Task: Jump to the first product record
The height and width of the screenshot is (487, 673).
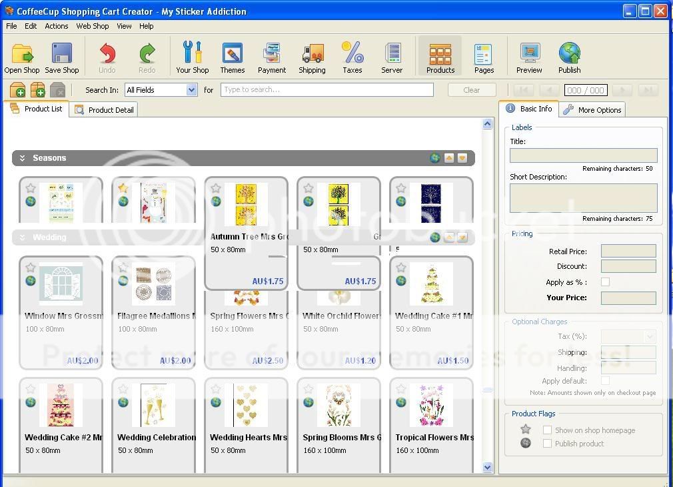Action: click(x=523, y=90)
